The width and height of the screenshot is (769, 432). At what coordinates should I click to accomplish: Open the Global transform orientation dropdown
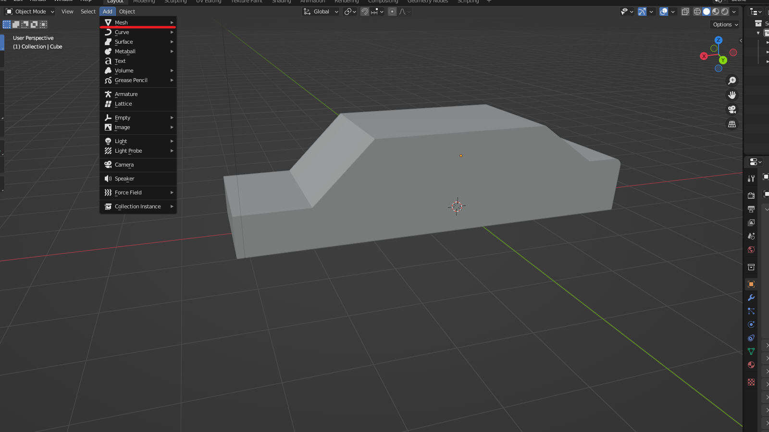click(x=321, y=12)
